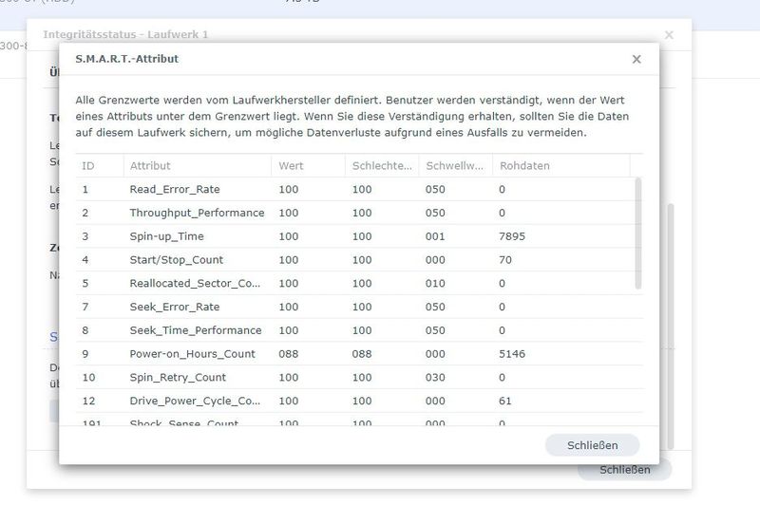Sort by the Attribut column header

198,165
